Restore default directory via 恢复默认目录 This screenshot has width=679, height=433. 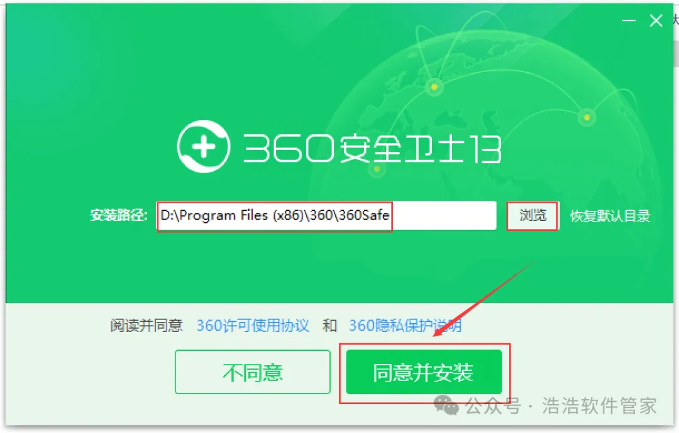610,216
